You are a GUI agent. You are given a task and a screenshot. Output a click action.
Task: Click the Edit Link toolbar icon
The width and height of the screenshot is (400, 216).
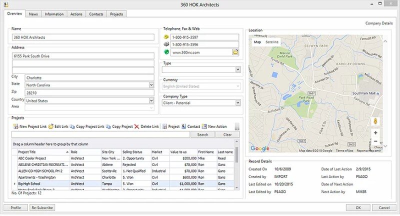50,127
